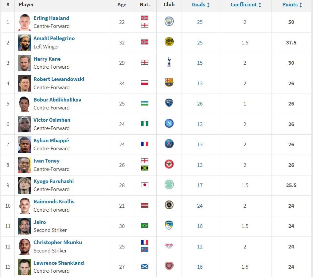The image size is (313, 277).
Task: Click RB Leipzig crest for Christopher Nkunku
Action: click(x=169, y=246)
